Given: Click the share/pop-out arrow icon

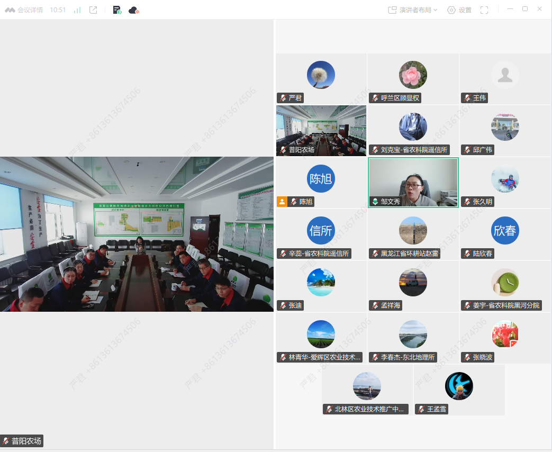Looking at the screenshot, I should (x=93, y=10).
